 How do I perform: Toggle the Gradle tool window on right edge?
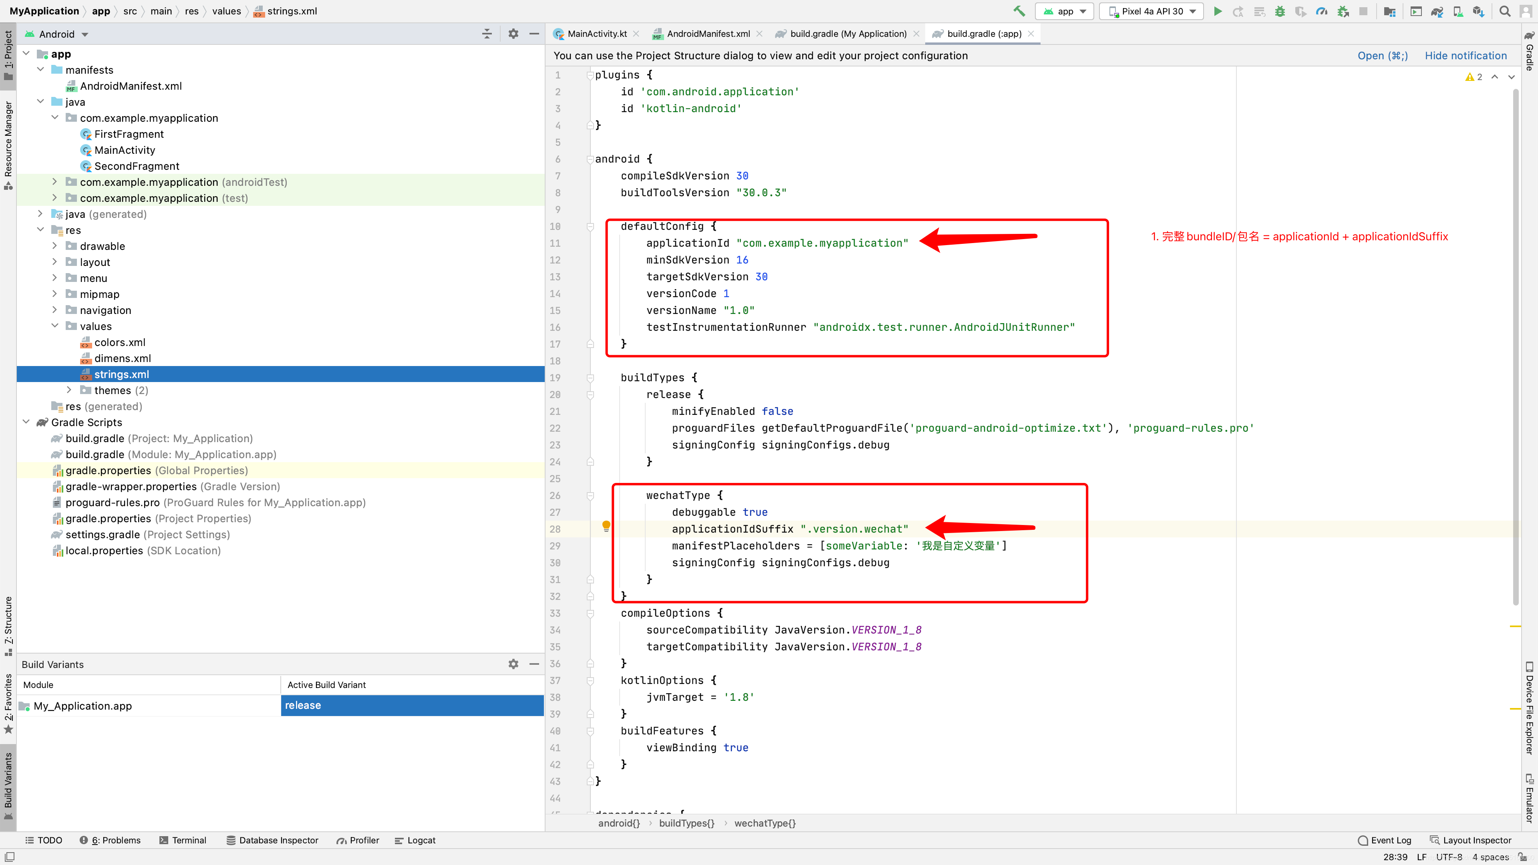[x=1529, y=51]
